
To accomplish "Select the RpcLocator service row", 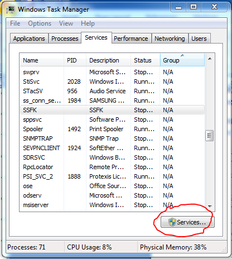I will point(112,167).
